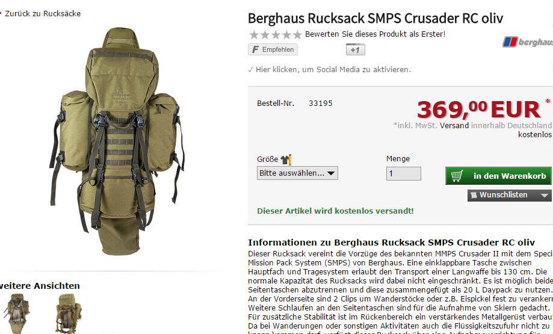Click the Facebook F icon on Empfehlen
Image resolution: width=553 pixels, height=334 pixels.
tap(255, 49)
